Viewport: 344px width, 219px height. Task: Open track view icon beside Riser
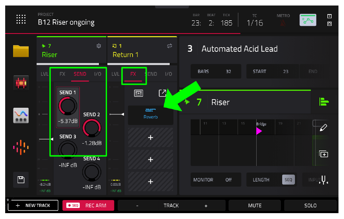(x=324, y=102)
